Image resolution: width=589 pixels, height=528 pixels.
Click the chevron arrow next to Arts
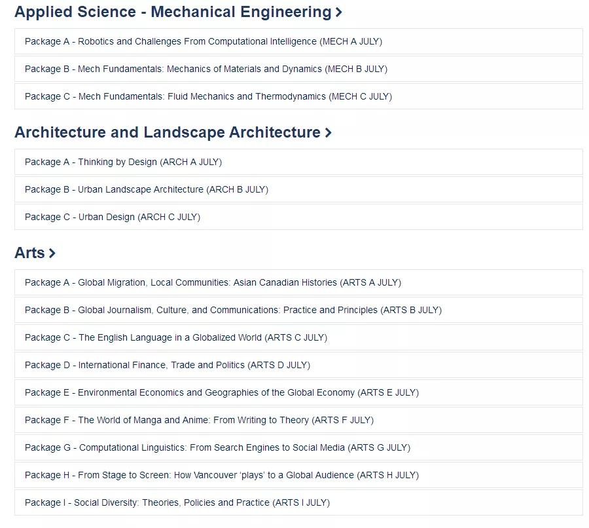point(52,253)
